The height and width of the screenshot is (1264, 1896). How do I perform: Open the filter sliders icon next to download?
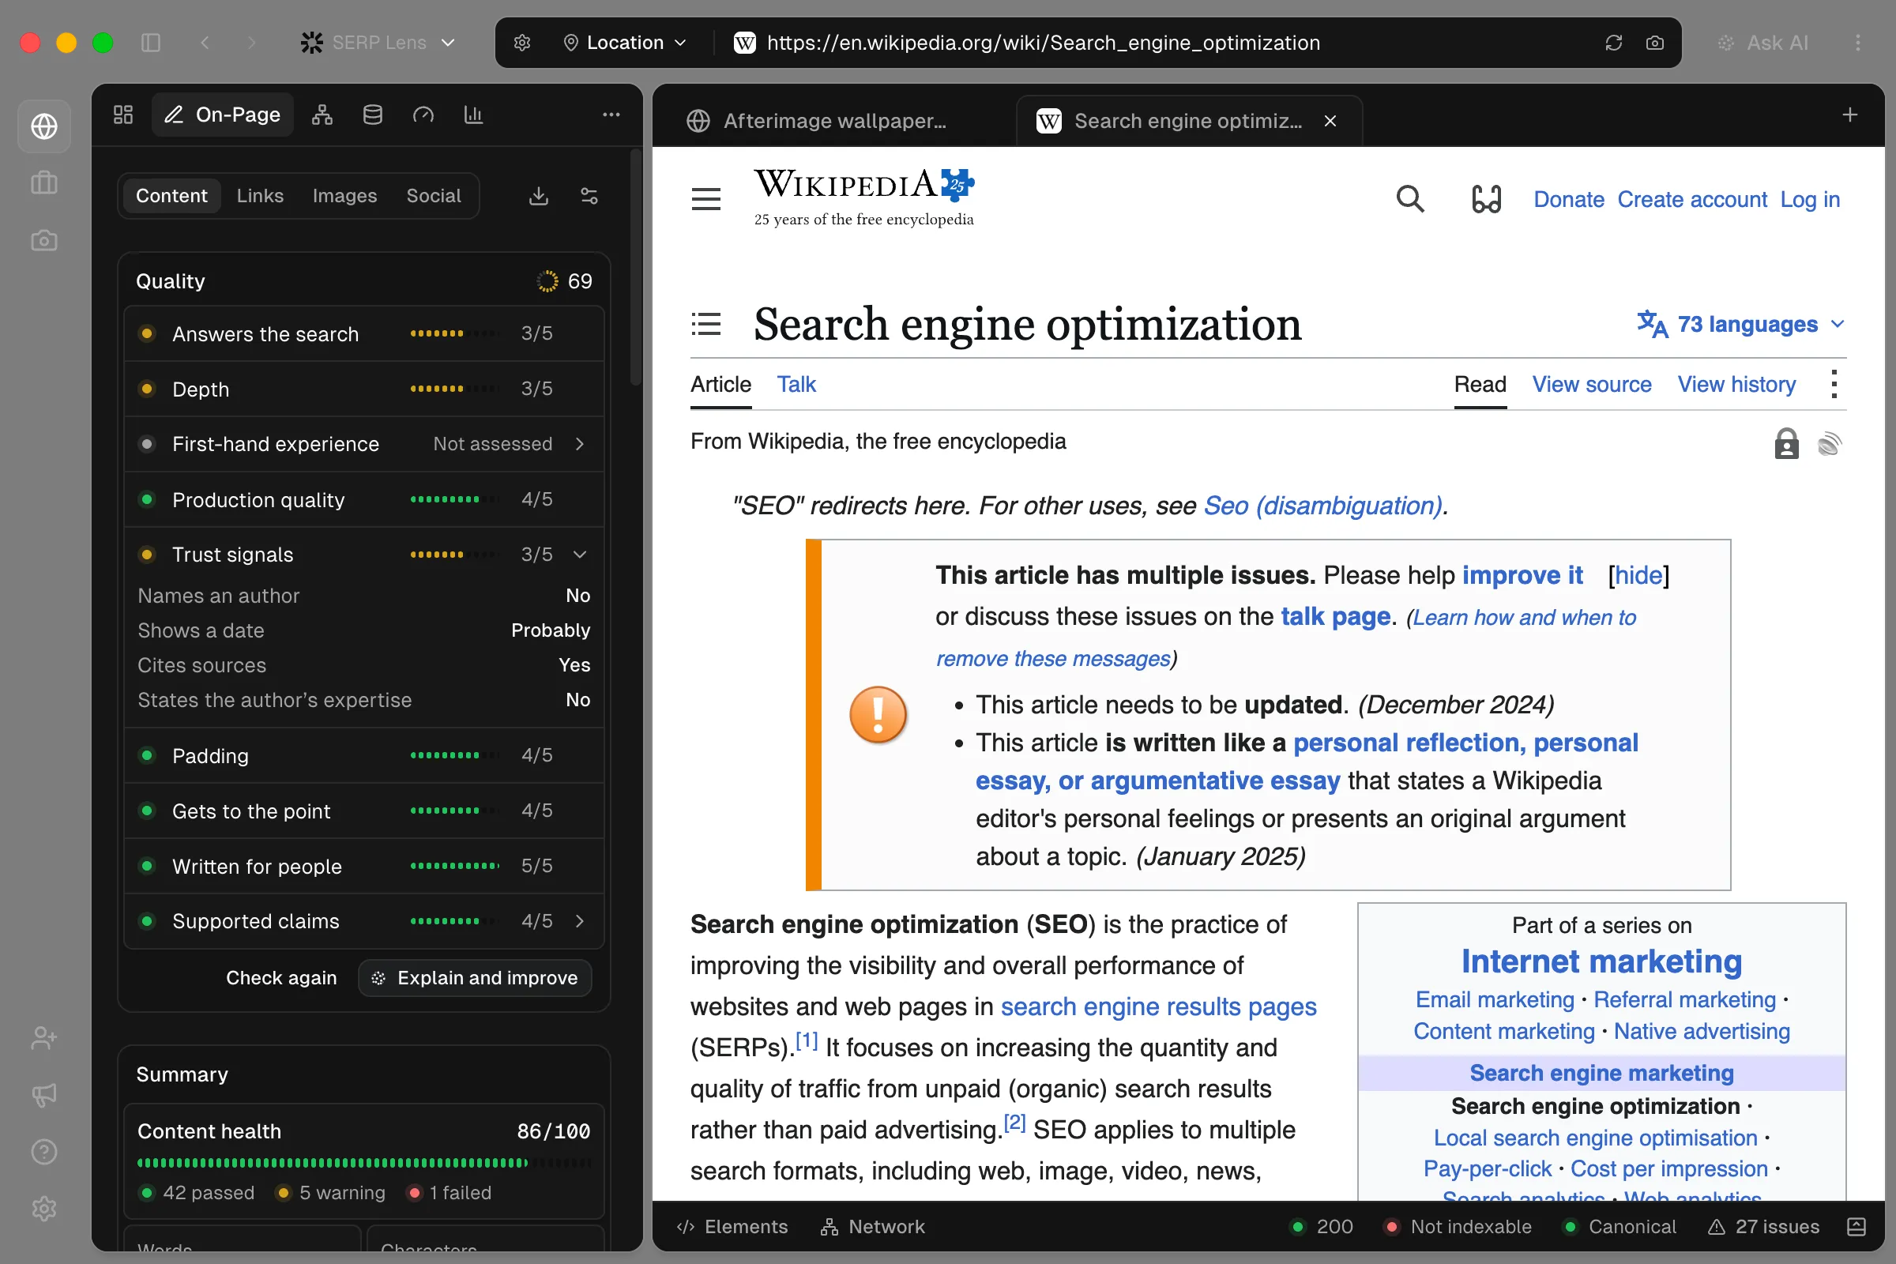tap(589, 196)
